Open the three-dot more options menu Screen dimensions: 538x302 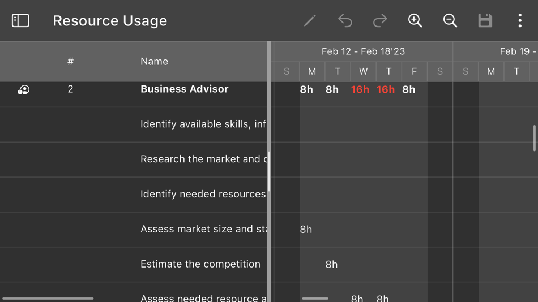point(520,20)
